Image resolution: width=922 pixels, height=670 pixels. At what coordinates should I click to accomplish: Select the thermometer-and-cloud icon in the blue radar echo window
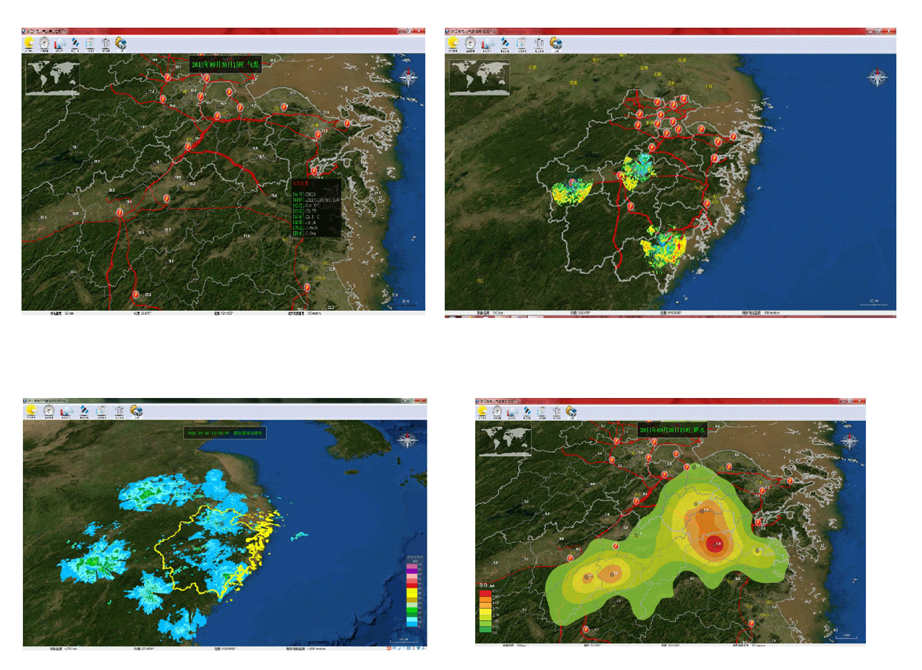coord(67,411)
